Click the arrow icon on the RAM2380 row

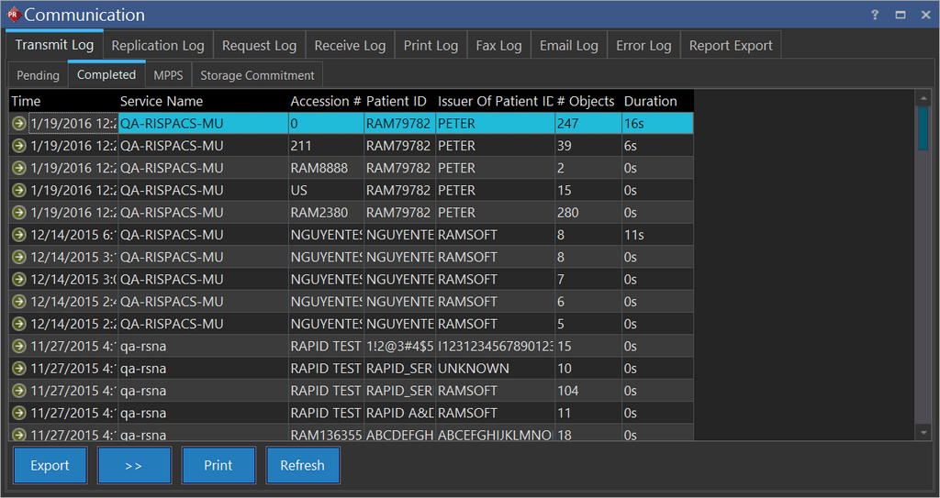pos(18,213)
